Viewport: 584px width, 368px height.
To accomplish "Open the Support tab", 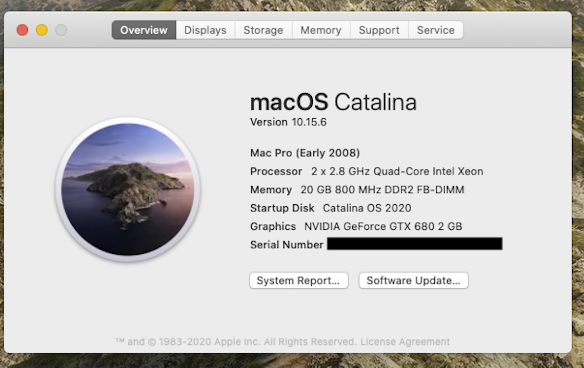I will pos(379,30).
